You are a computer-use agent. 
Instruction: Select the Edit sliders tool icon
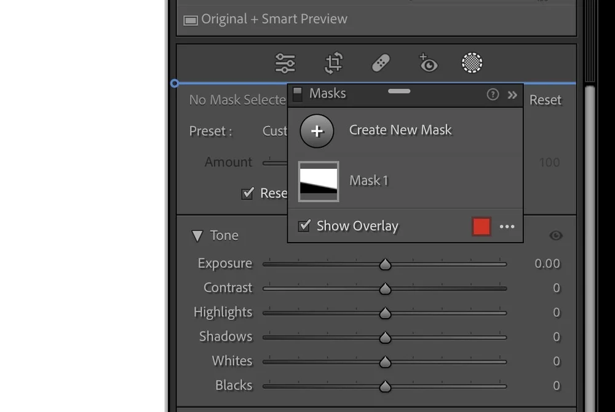coord(285,63)
